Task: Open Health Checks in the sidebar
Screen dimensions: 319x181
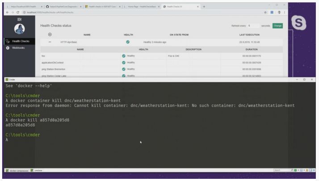Action: [20, 41]
